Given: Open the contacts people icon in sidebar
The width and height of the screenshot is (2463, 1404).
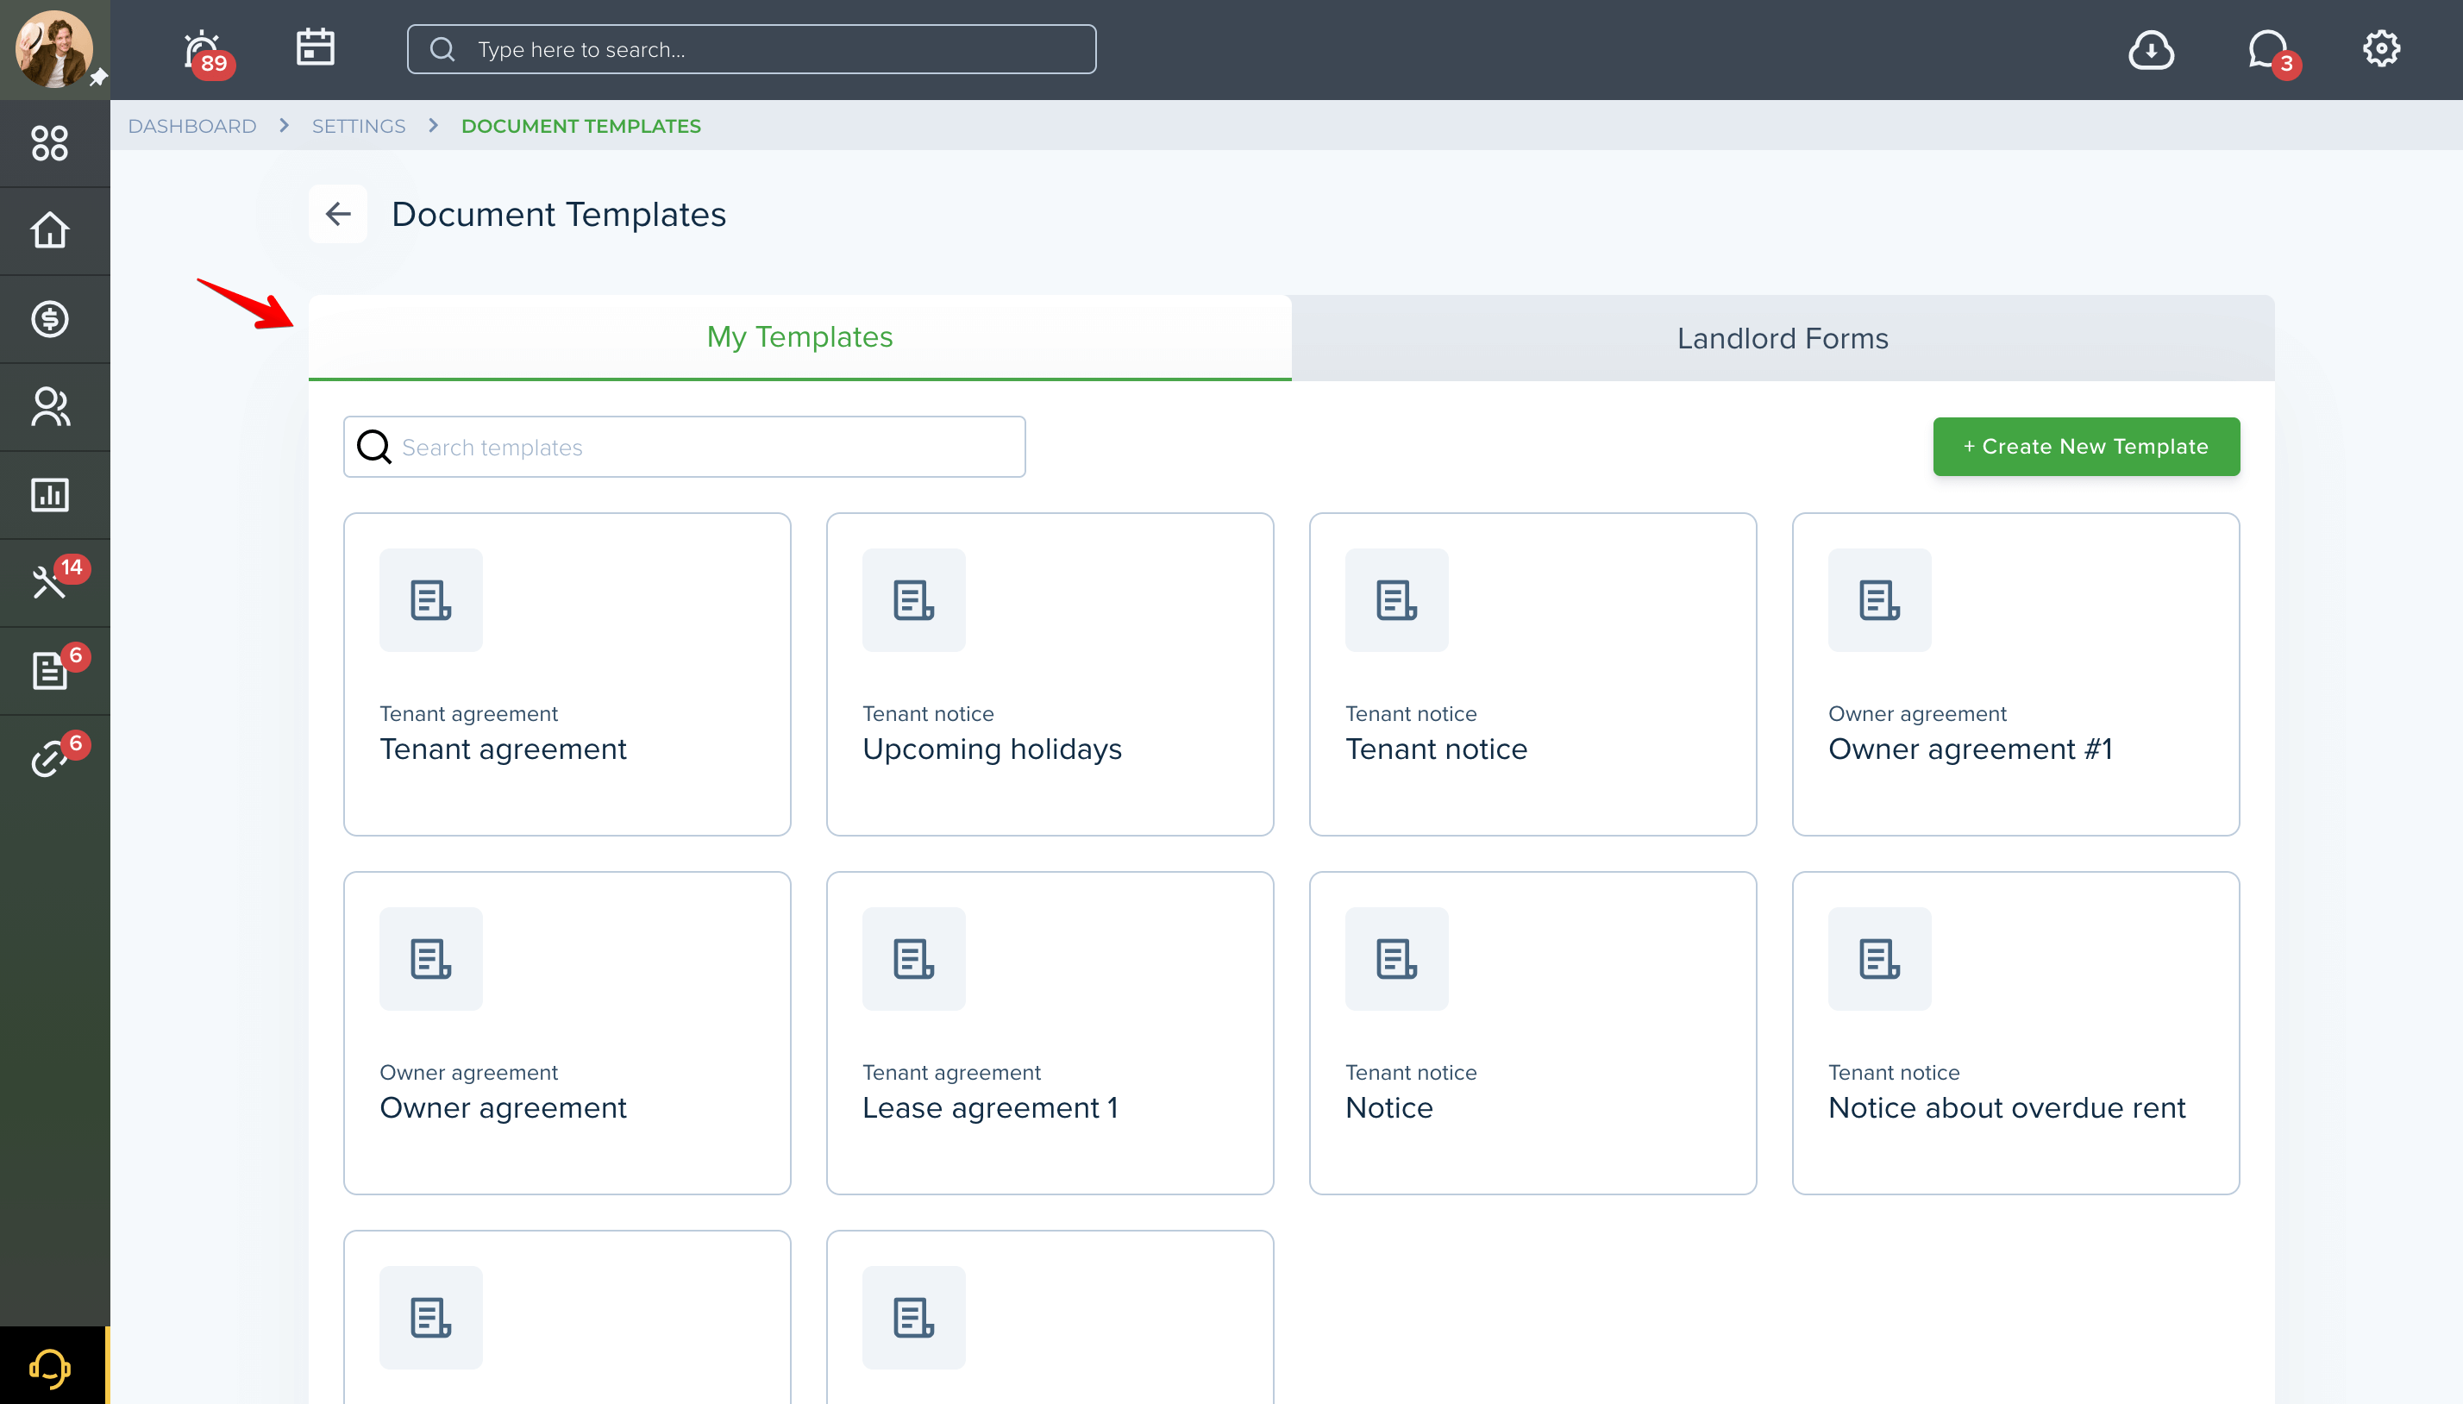Looking at the screenshot, I should click(x=50, y=407).
